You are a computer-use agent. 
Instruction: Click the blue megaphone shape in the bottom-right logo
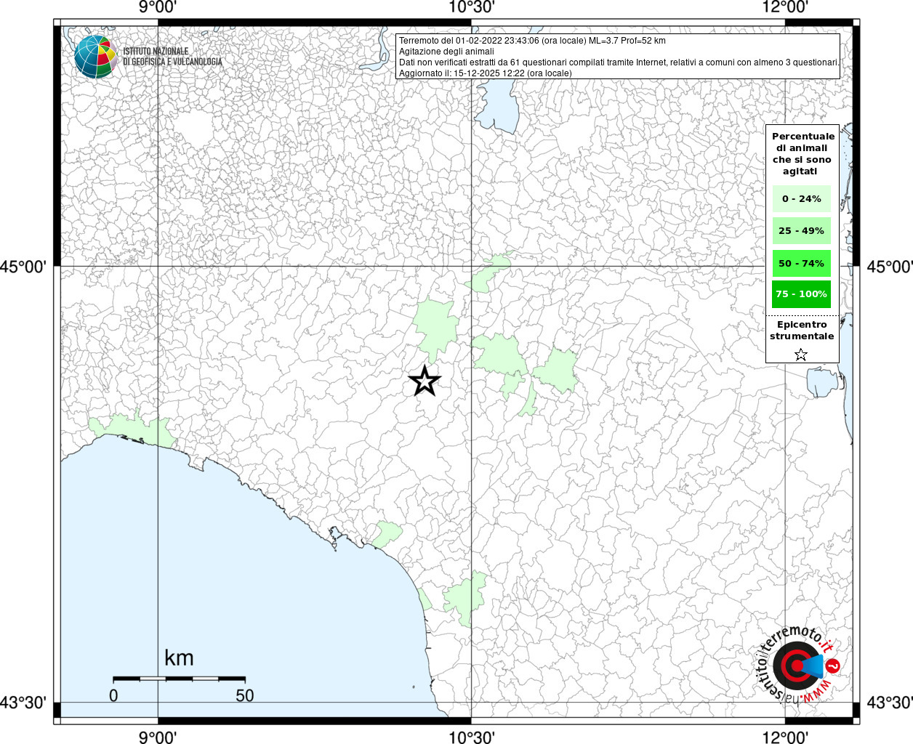point(816,666)
